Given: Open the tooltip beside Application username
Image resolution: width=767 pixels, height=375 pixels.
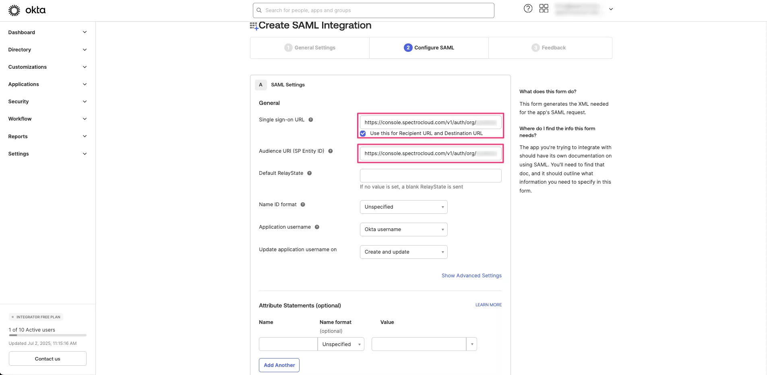Looking at the screenshot, I should pos(317,227).
